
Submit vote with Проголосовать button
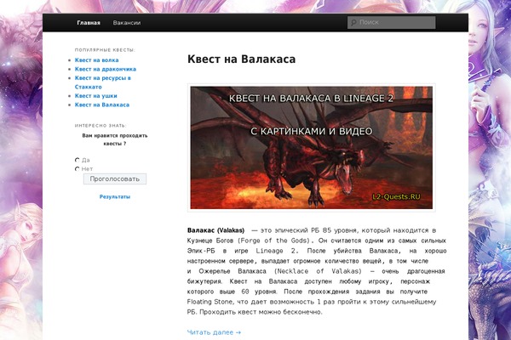click(115, 179)
